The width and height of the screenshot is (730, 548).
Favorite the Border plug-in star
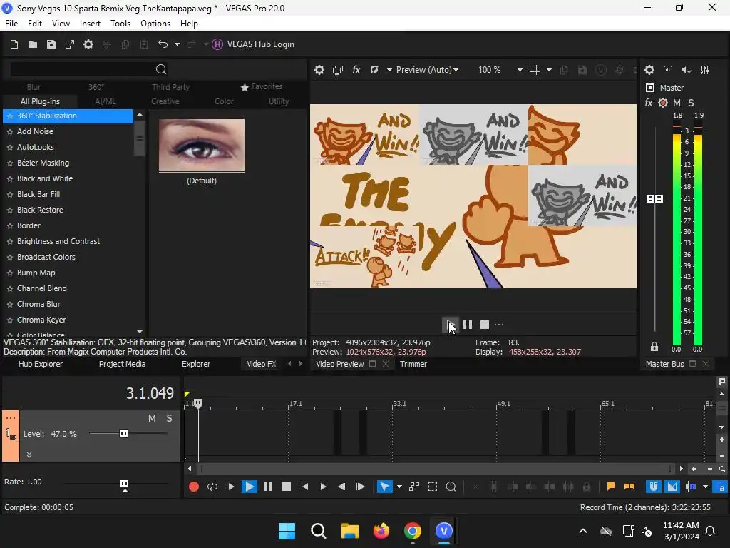pos(10,226)
